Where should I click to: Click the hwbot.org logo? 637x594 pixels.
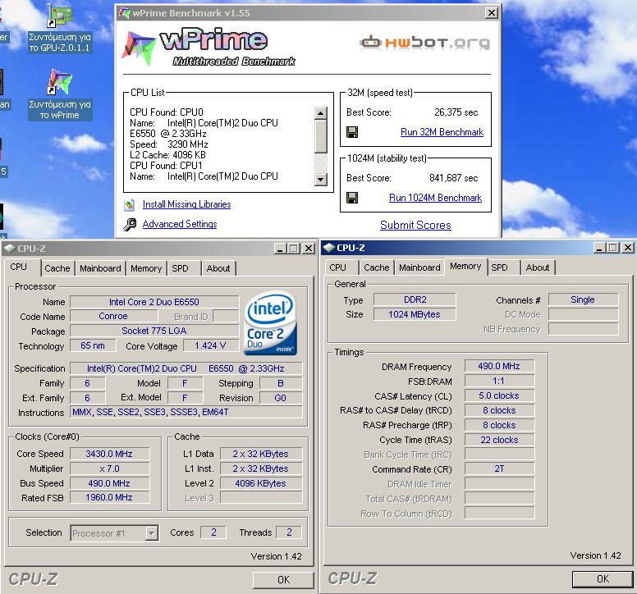(x=424, y=42)
